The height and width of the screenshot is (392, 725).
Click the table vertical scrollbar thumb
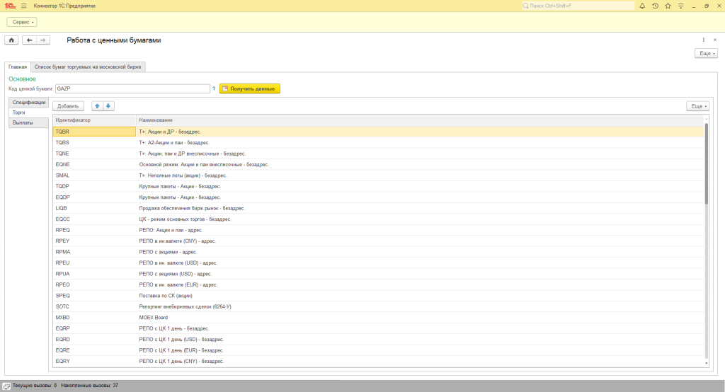click(706, 163)
